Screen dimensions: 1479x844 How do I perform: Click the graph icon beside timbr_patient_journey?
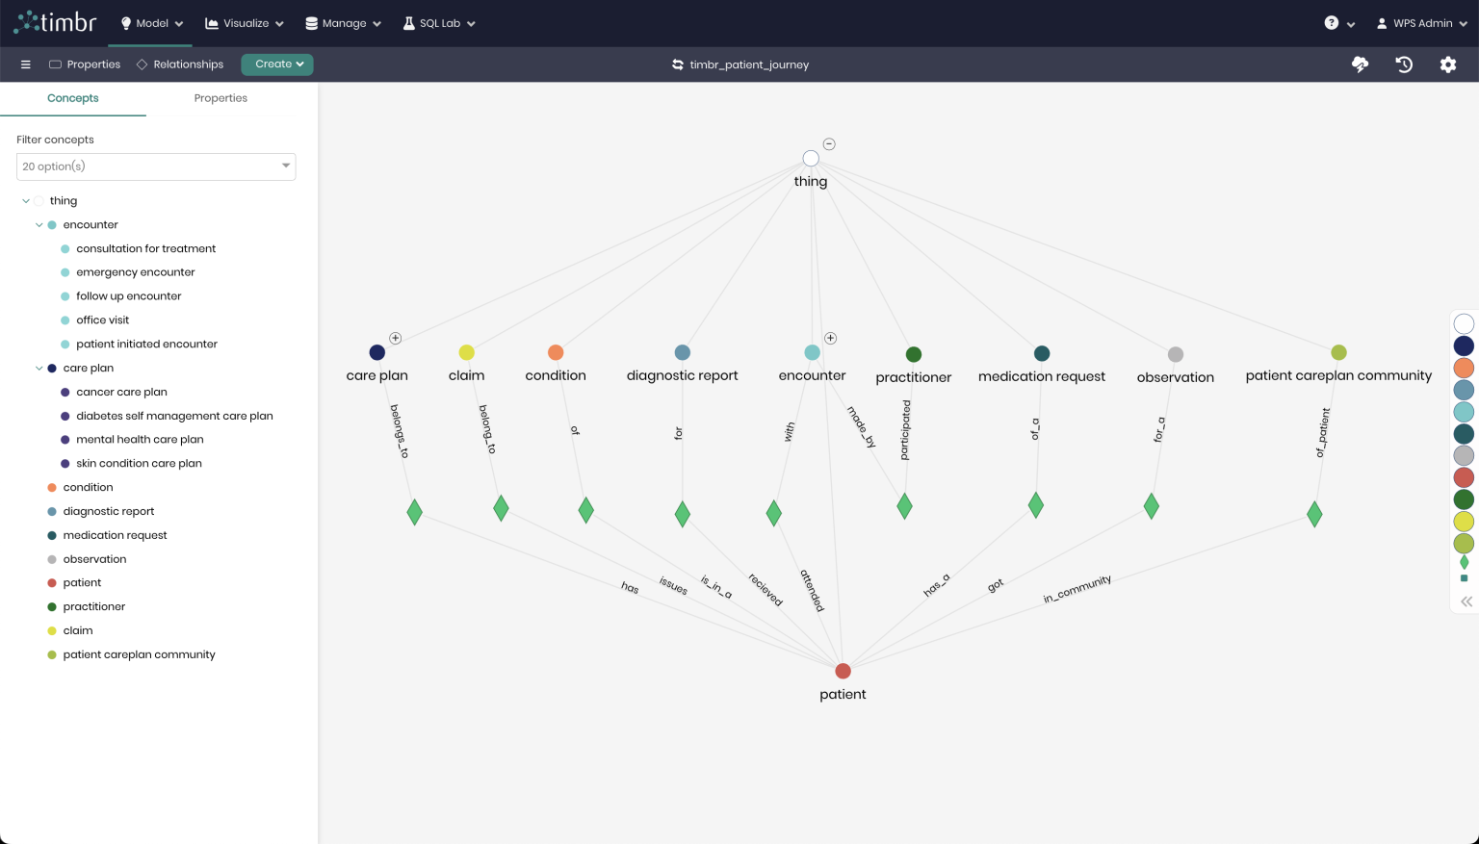(676, 64)
